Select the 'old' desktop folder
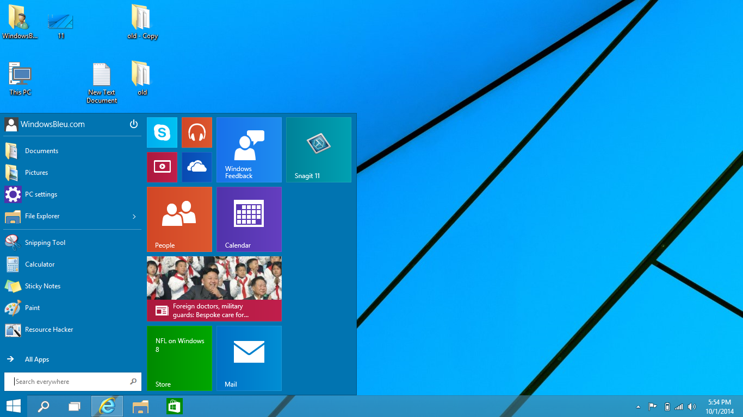 pyautogui.click(x=141, y=78)
